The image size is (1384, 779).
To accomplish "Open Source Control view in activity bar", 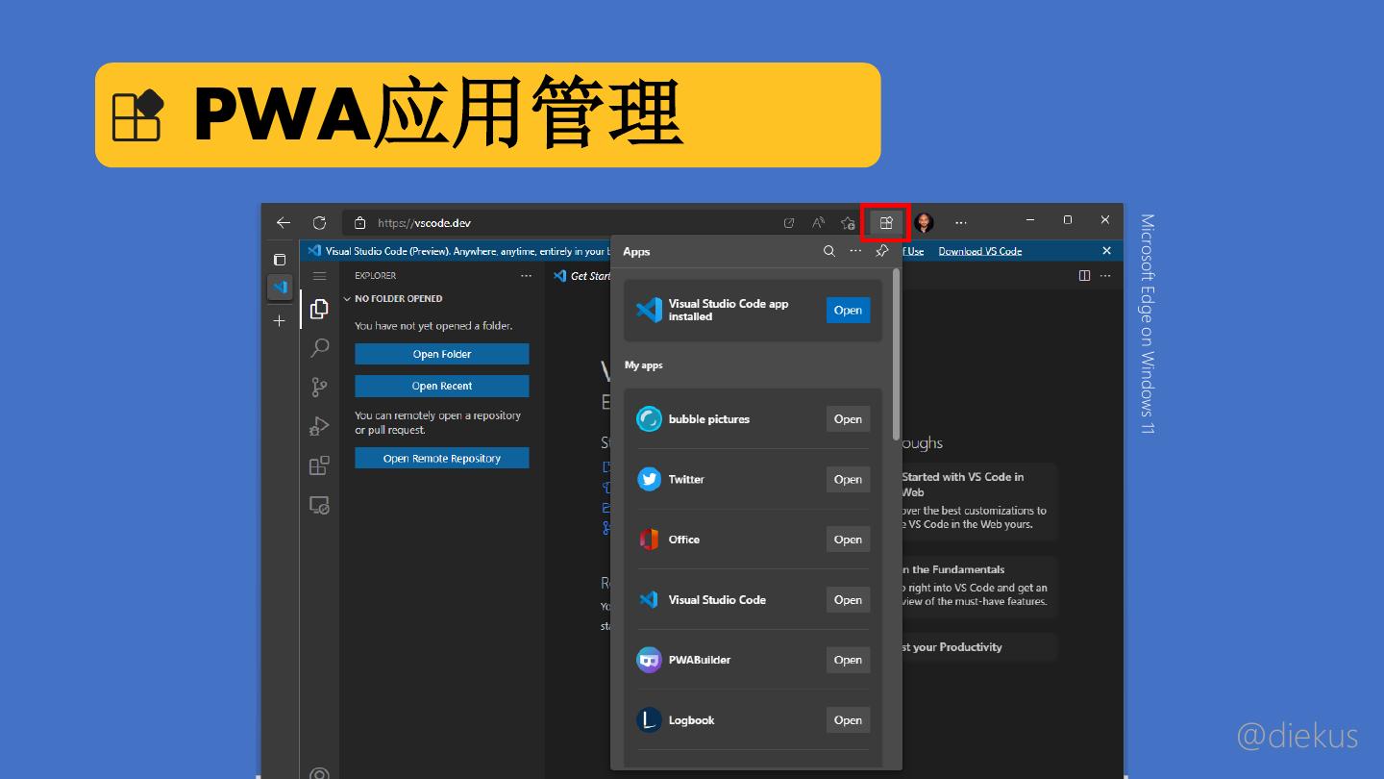I will [x=319, y=387].
